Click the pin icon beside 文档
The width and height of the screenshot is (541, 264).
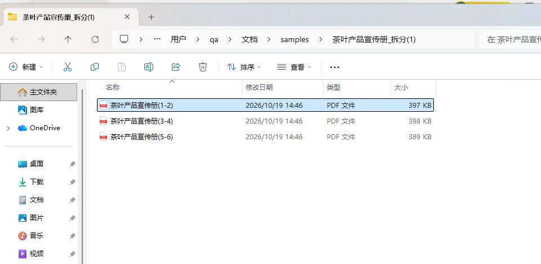point(72,200)
